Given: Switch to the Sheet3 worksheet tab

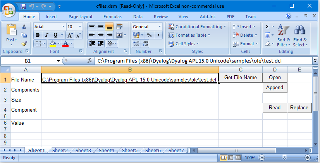Looking at the screenshot, I should coord(83,151).
